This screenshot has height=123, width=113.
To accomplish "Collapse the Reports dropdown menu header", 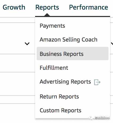I will click(x=47, y=7).
